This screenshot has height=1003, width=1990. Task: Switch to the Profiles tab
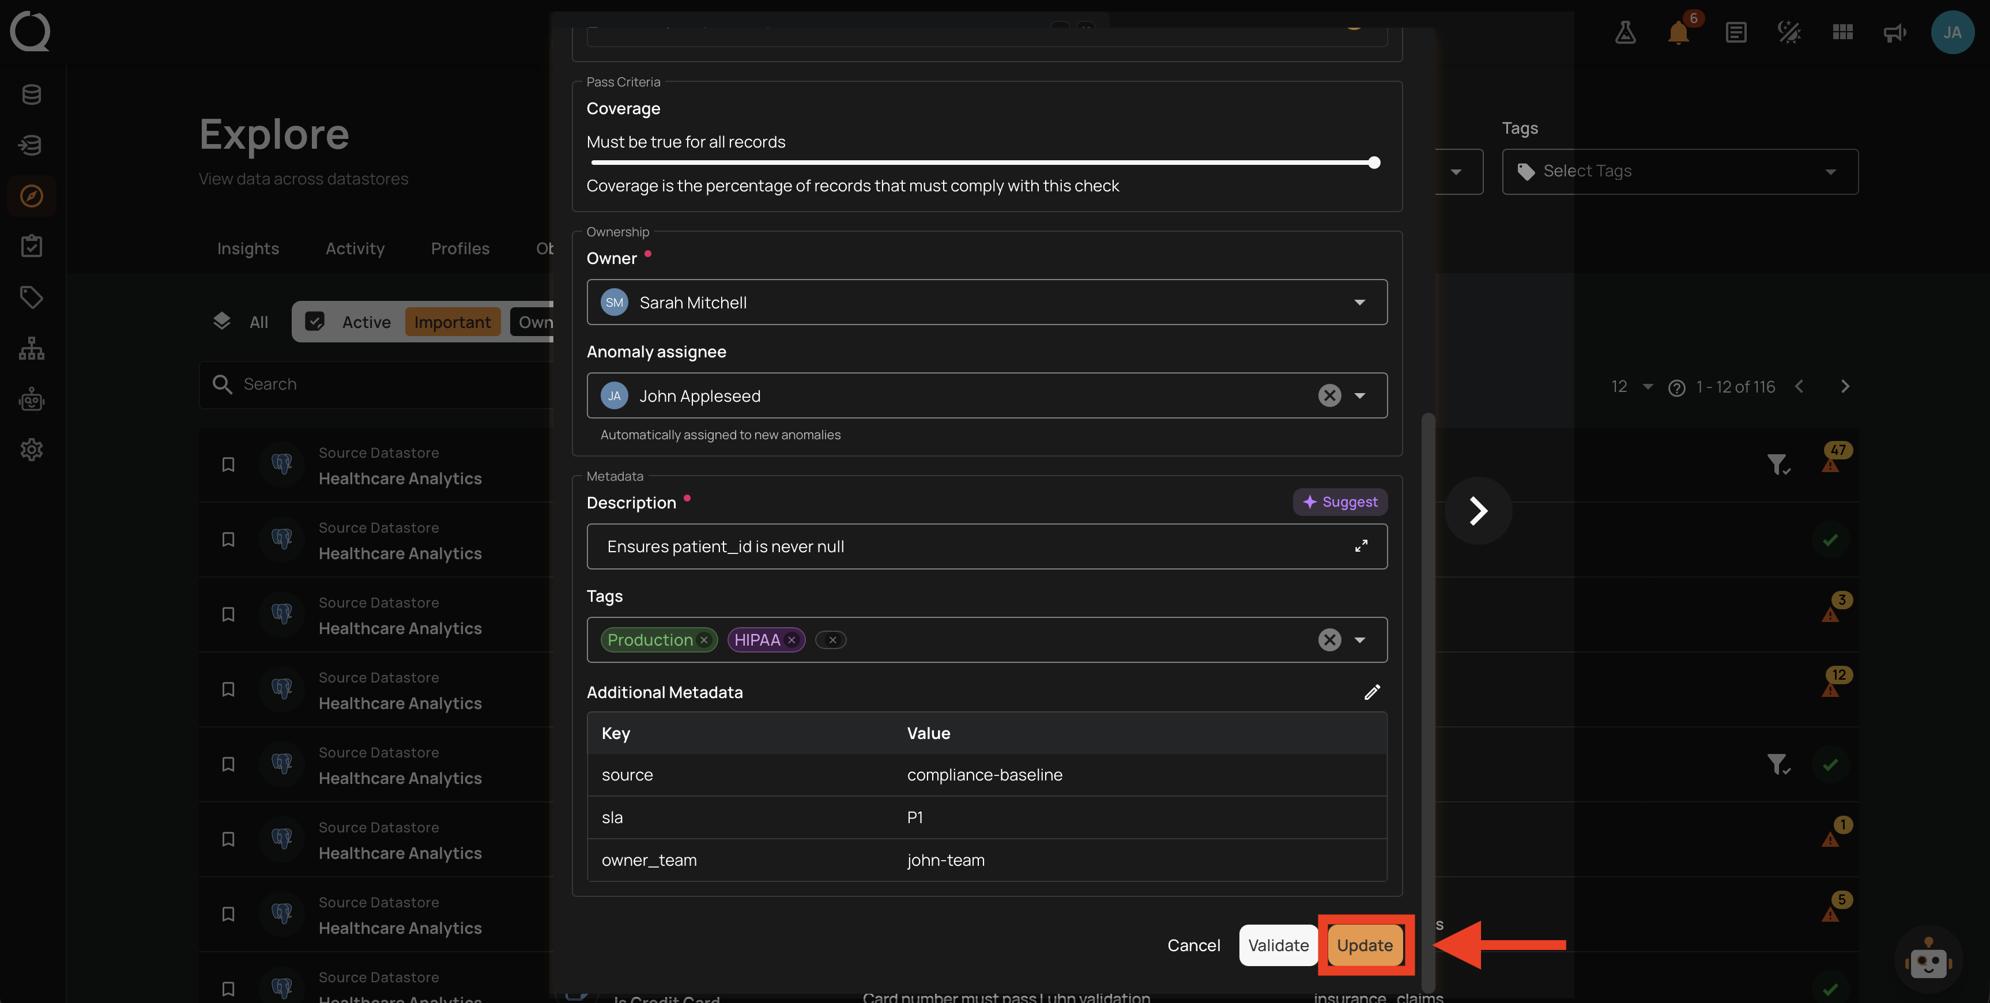(459, 248)
